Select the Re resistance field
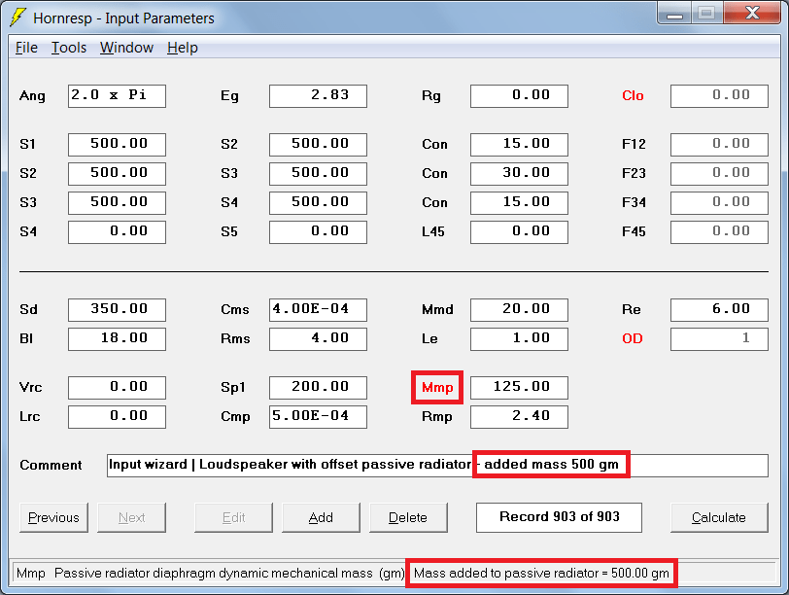Viewport: 789px width, 595px height. point(720,309)
